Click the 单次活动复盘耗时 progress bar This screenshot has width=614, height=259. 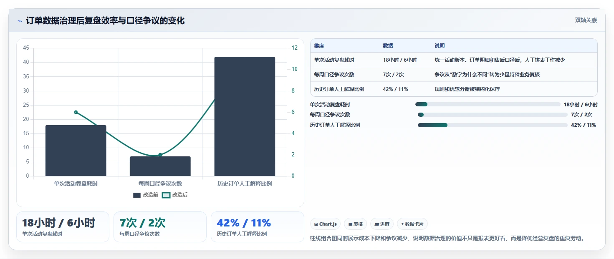pos(488,104)
